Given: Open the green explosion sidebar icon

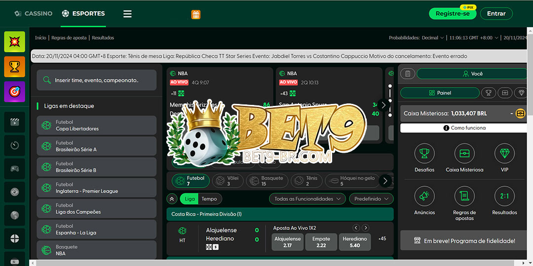Looking at the screenshot, I should (x=15, y=42).
